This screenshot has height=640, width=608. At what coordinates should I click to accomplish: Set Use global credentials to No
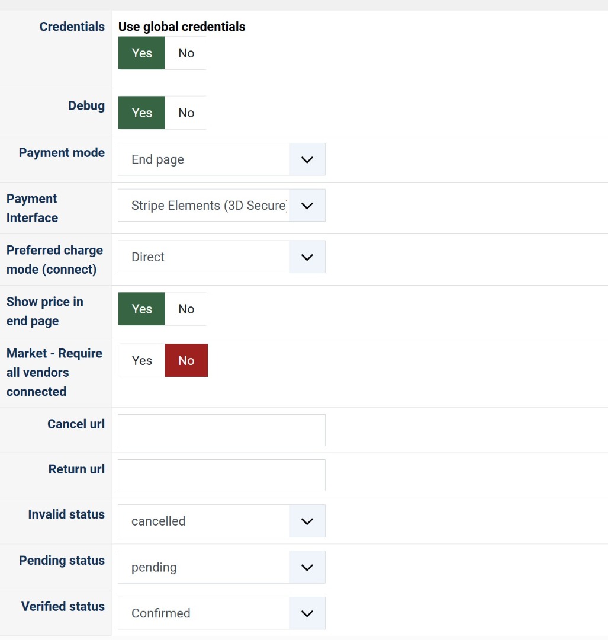pyautogui.click(x=186, y=53)
